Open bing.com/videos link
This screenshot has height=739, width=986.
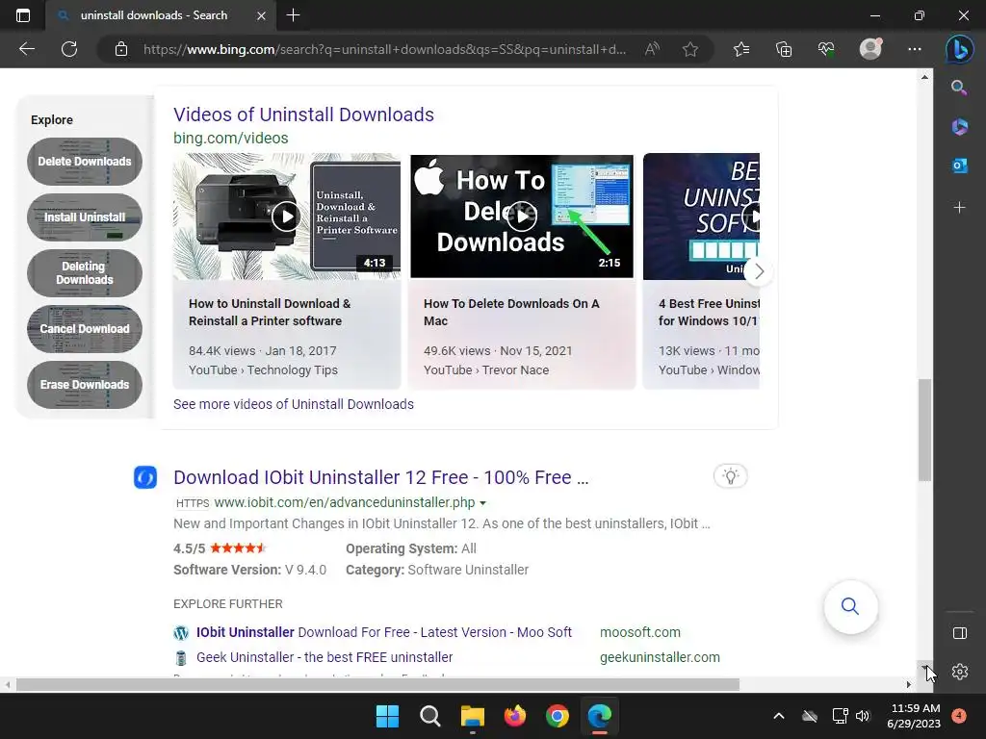coord(231,139)
